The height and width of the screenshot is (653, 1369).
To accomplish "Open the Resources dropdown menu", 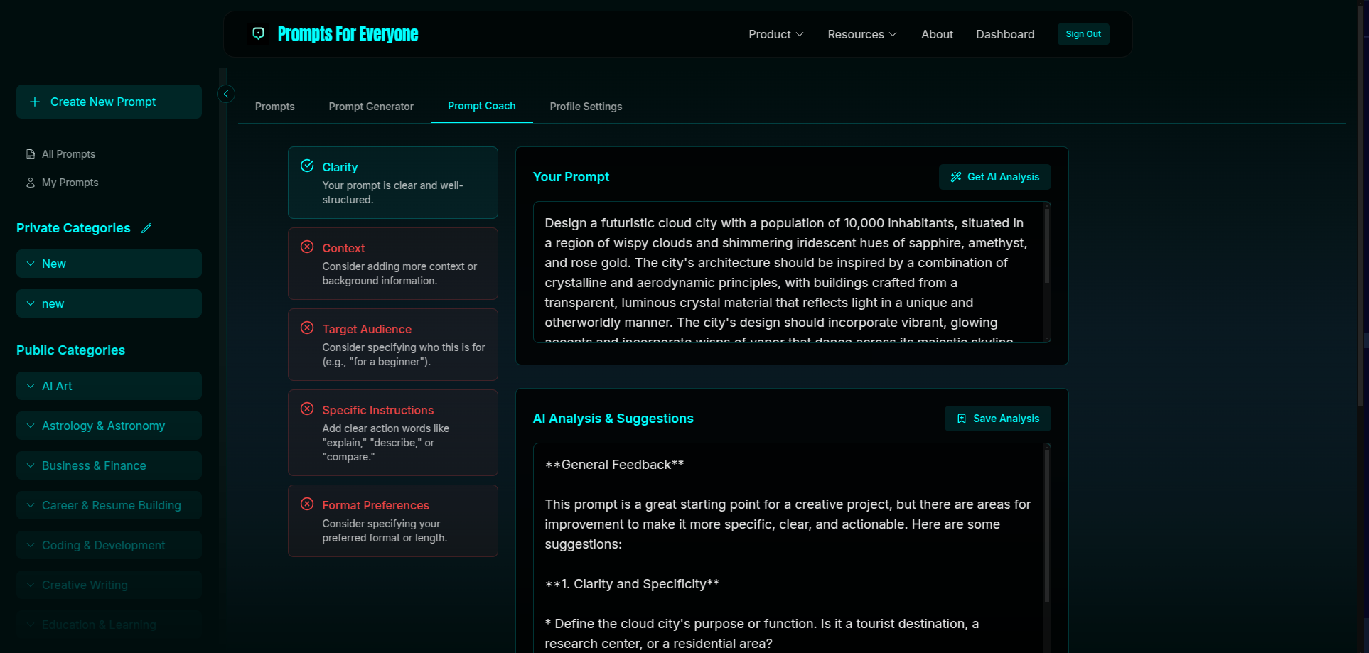I will [x=862, y=34].
